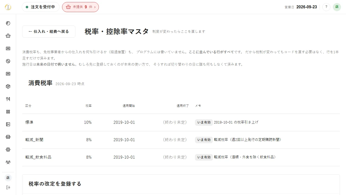
Task: Open the pie chart dashboard icon in sidebar
Action: pyautogui.click(x=8, y=23)
